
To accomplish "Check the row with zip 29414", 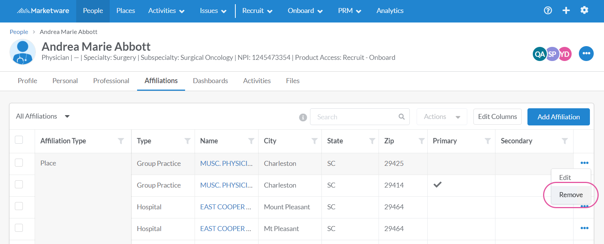I will point(19,184).
